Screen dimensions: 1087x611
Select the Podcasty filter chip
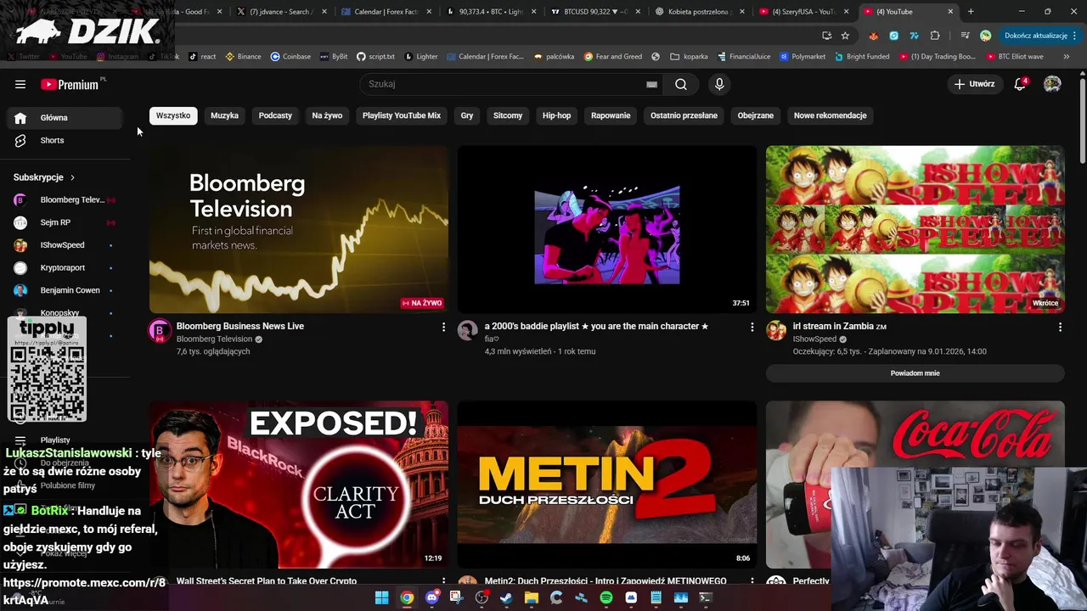(x=275, y=115)
